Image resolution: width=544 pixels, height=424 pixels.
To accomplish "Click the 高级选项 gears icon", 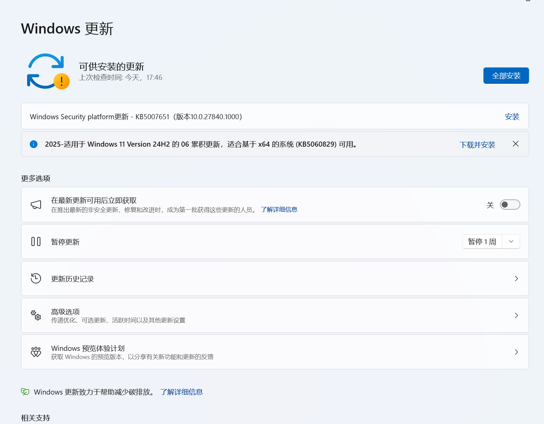I will [x=36, y=315].
